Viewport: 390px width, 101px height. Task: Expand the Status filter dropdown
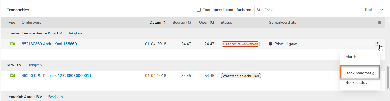click(x=374, y=10)
